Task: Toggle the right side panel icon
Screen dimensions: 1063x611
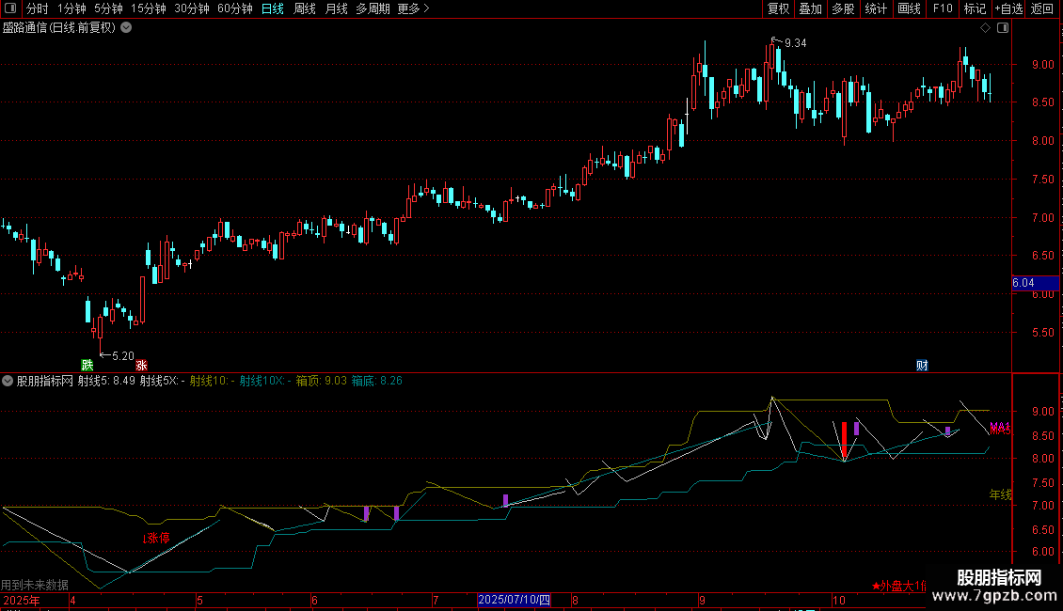Action: pos(1002,28)
